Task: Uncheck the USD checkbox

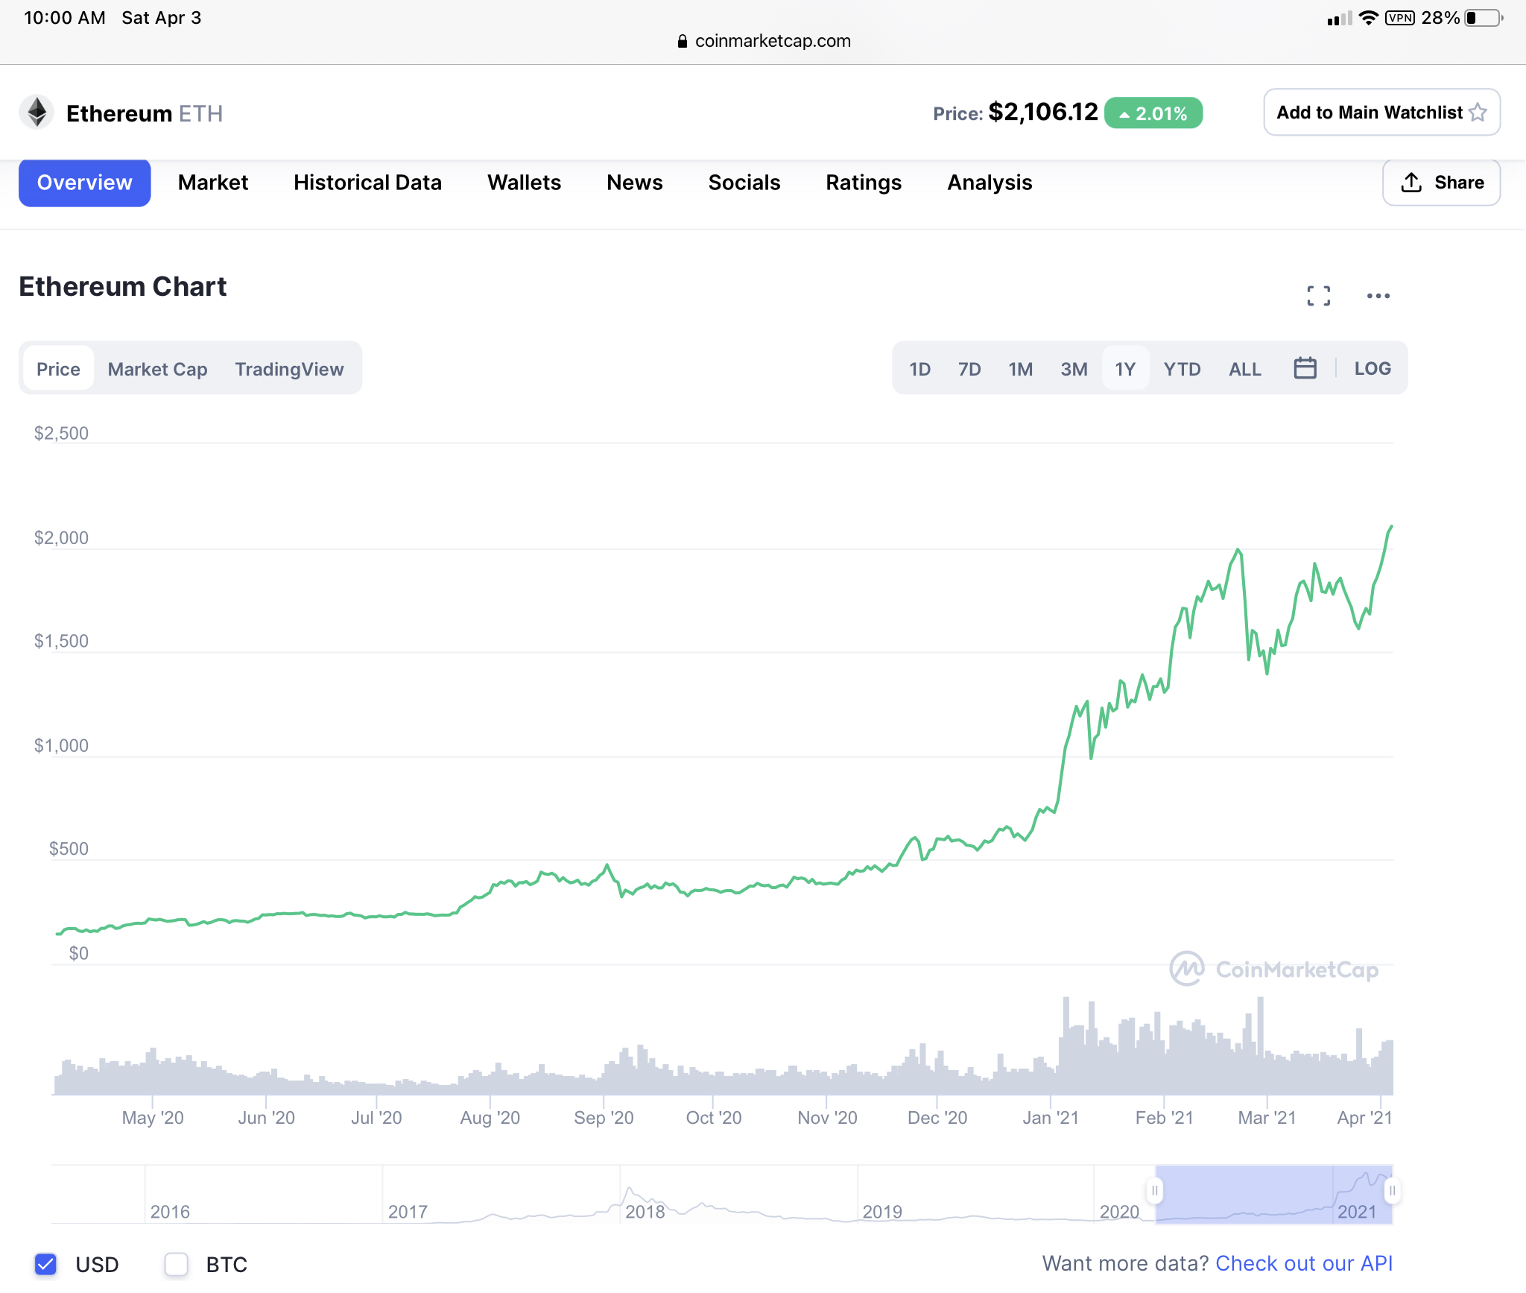Action: point(46,1264)
